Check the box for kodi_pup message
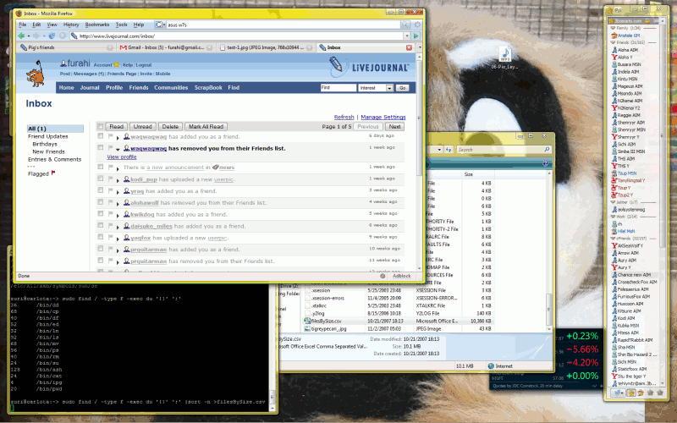This screenshot has width=677, height=423. pos(100,179)
